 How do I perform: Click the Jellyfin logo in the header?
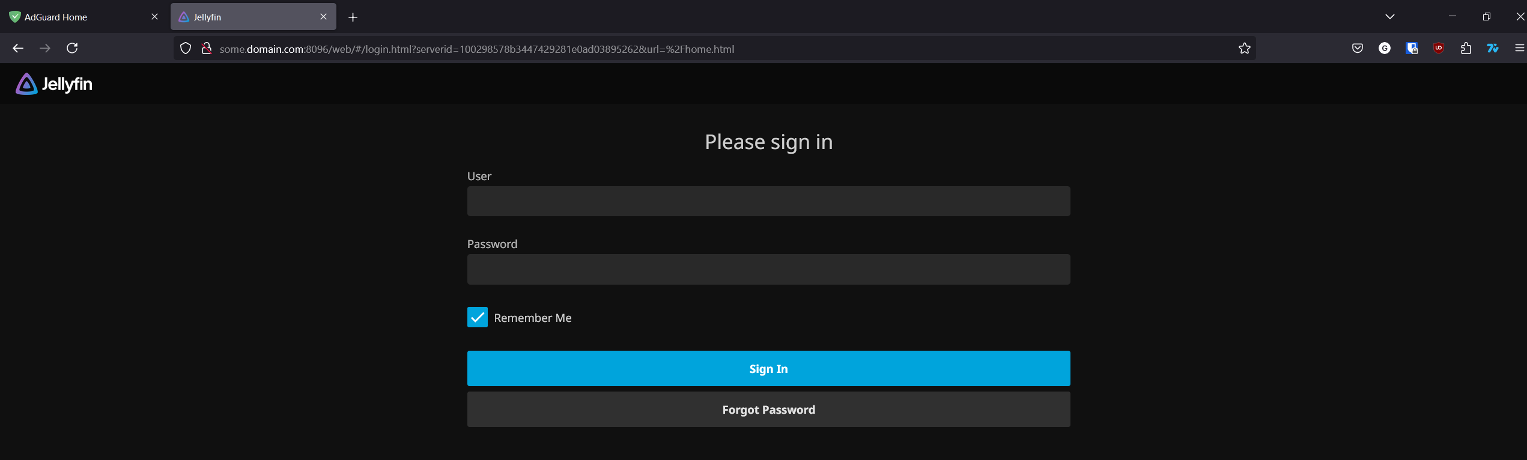point(54,84)
